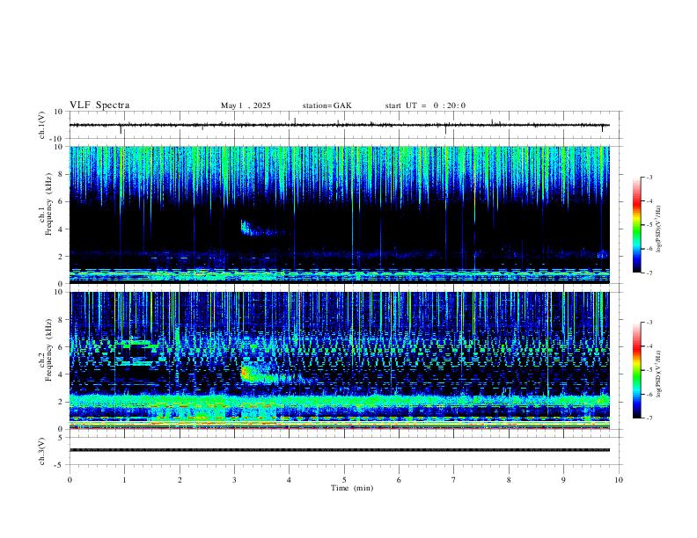Click the "-5" tick on upper color bar
The image size is (697, 538).
(x=649, y=225)
